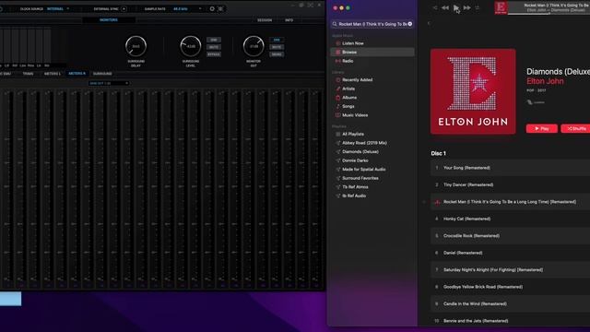The image size is (590, 332).
Task: Toggle Surround Level Mute button
Action: (x=214, y=47)
